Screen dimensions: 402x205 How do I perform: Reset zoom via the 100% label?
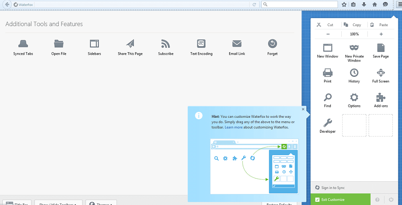354,34
